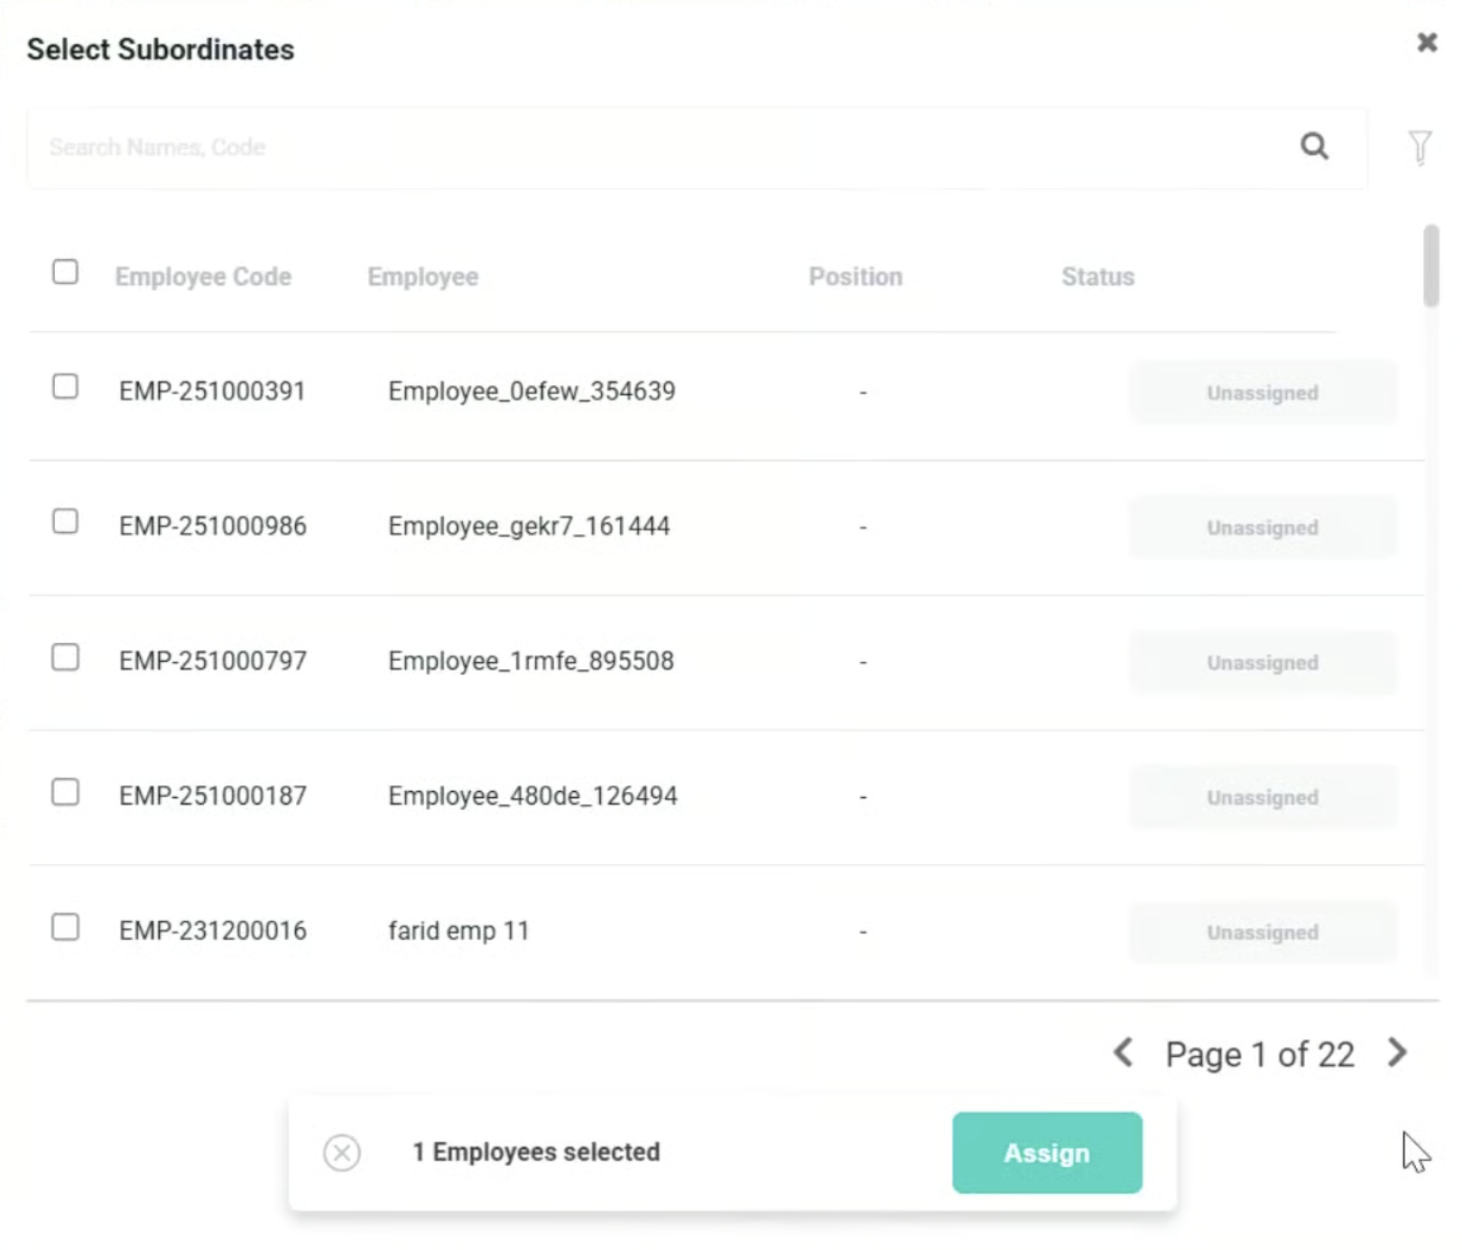Screen dimensions: 1462x1250
Task: Clear selection with the circled X icon
Action: coord(342,1153)
